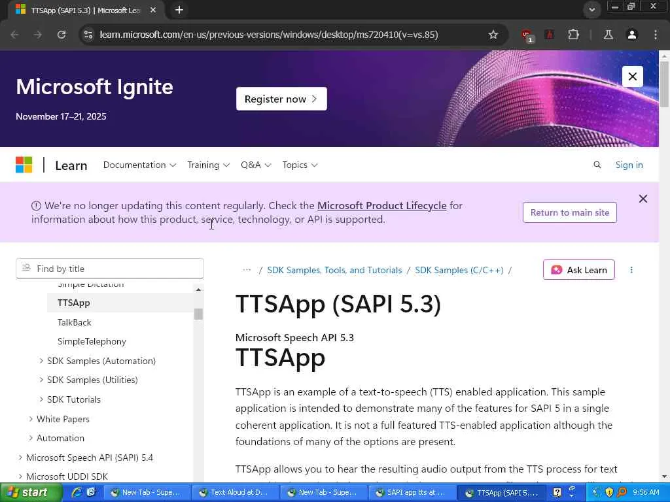The width and height of the screenshot is (670, 502).
Task: Bookmark this page with the star icon
Action: (493, 35)
